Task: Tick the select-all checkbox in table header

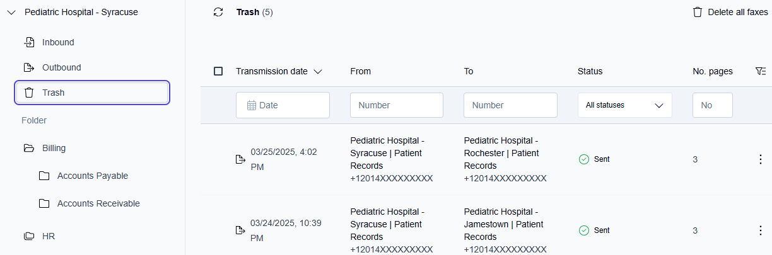Action: click(x=218, y=71)
